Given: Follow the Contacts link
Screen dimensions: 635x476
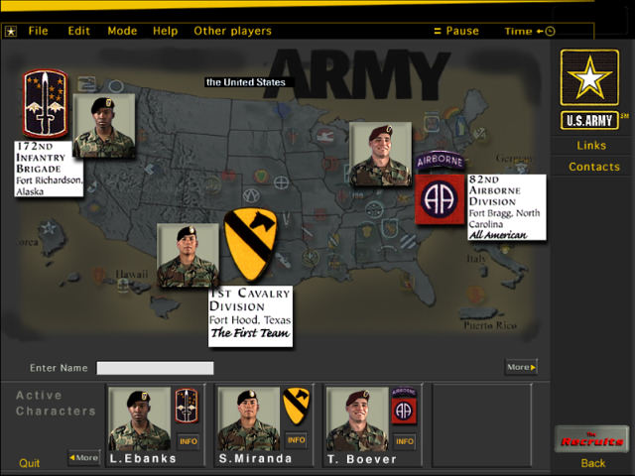Looking at the screenshot, I should [x=593, y=167].
